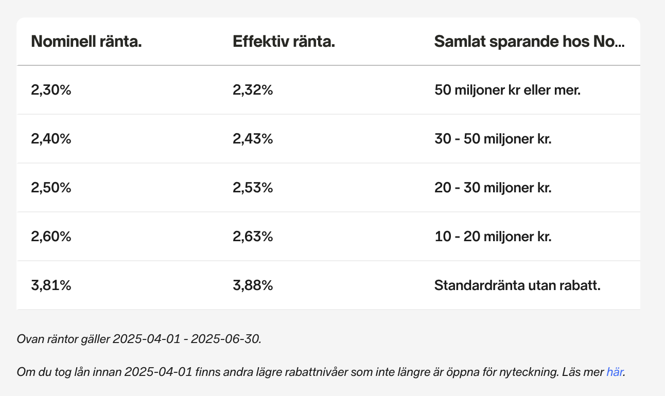The height and width of the screenshot is (396, 665).
Task: Click the "Ovan räntor gäller" date note
Action: (x=139, y=339)
